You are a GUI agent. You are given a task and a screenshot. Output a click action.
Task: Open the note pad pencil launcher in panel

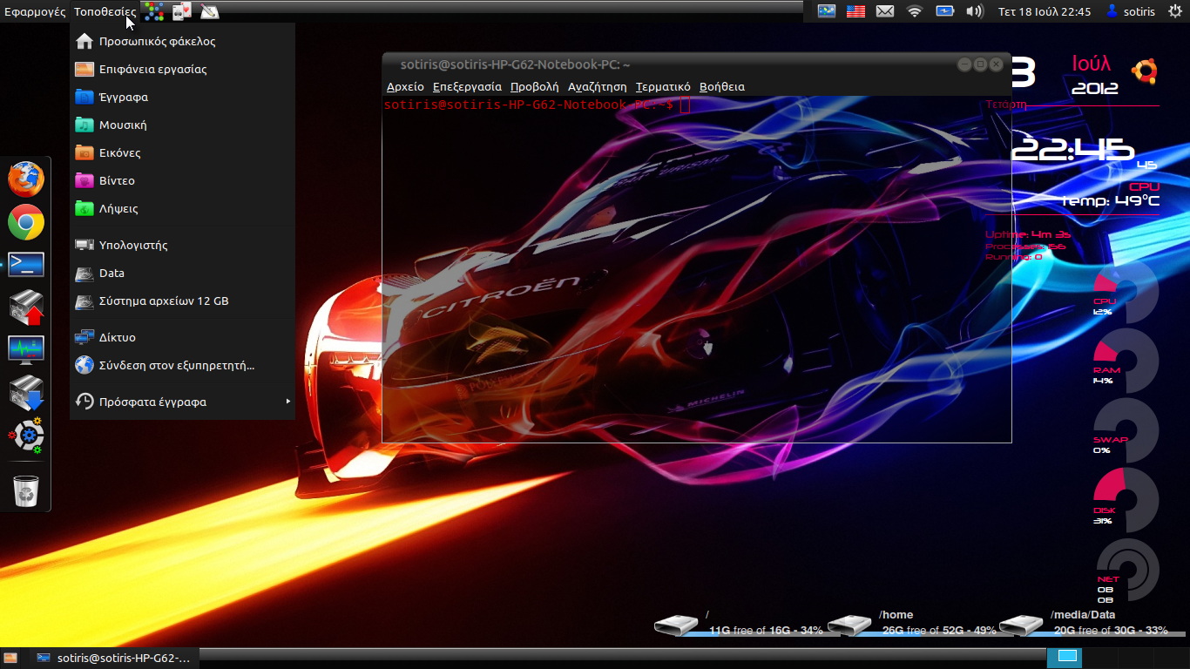209,11
